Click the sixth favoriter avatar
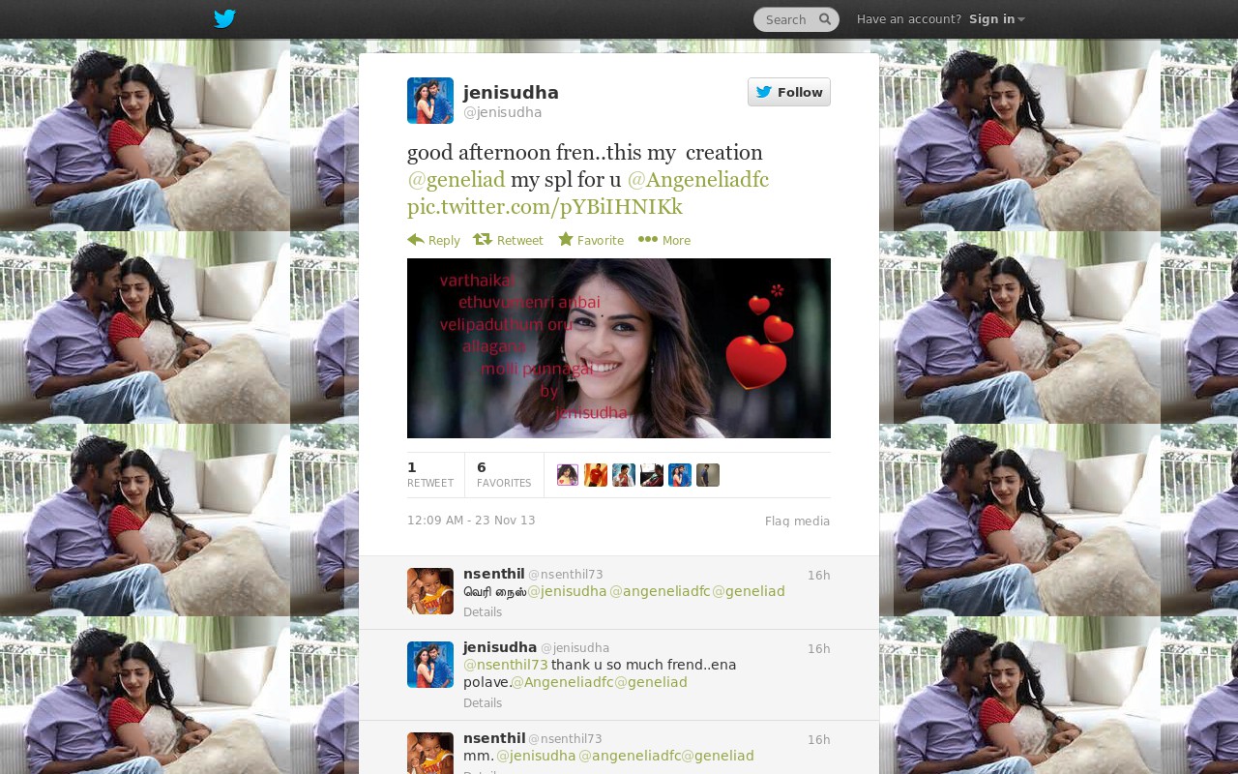Screen dimensions: 1238x774 click(x=708, y=475)
